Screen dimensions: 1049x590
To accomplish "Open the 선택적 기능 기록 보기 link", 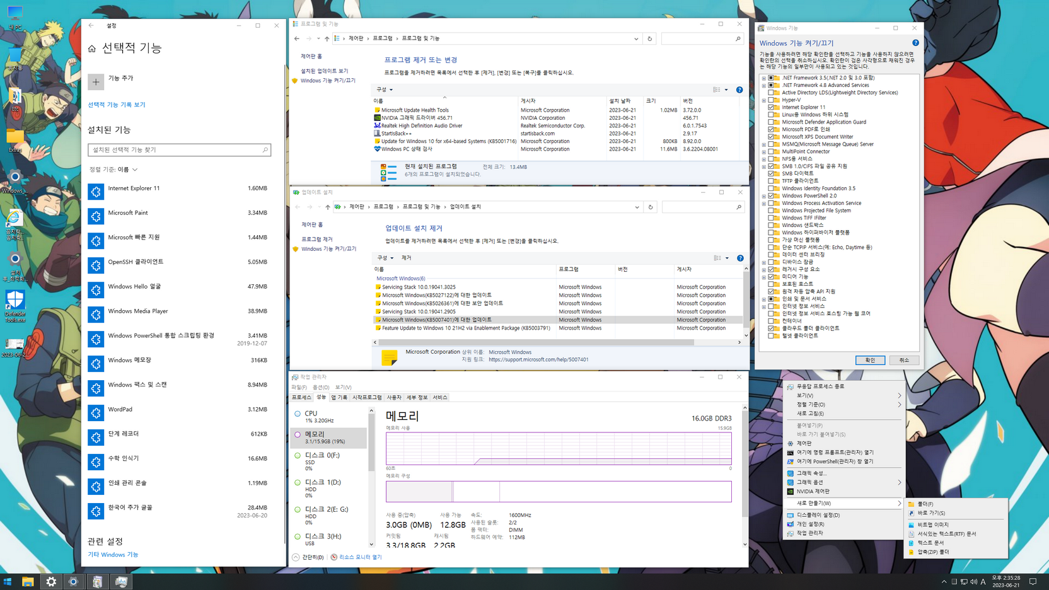I will click(x=117, y=105).
